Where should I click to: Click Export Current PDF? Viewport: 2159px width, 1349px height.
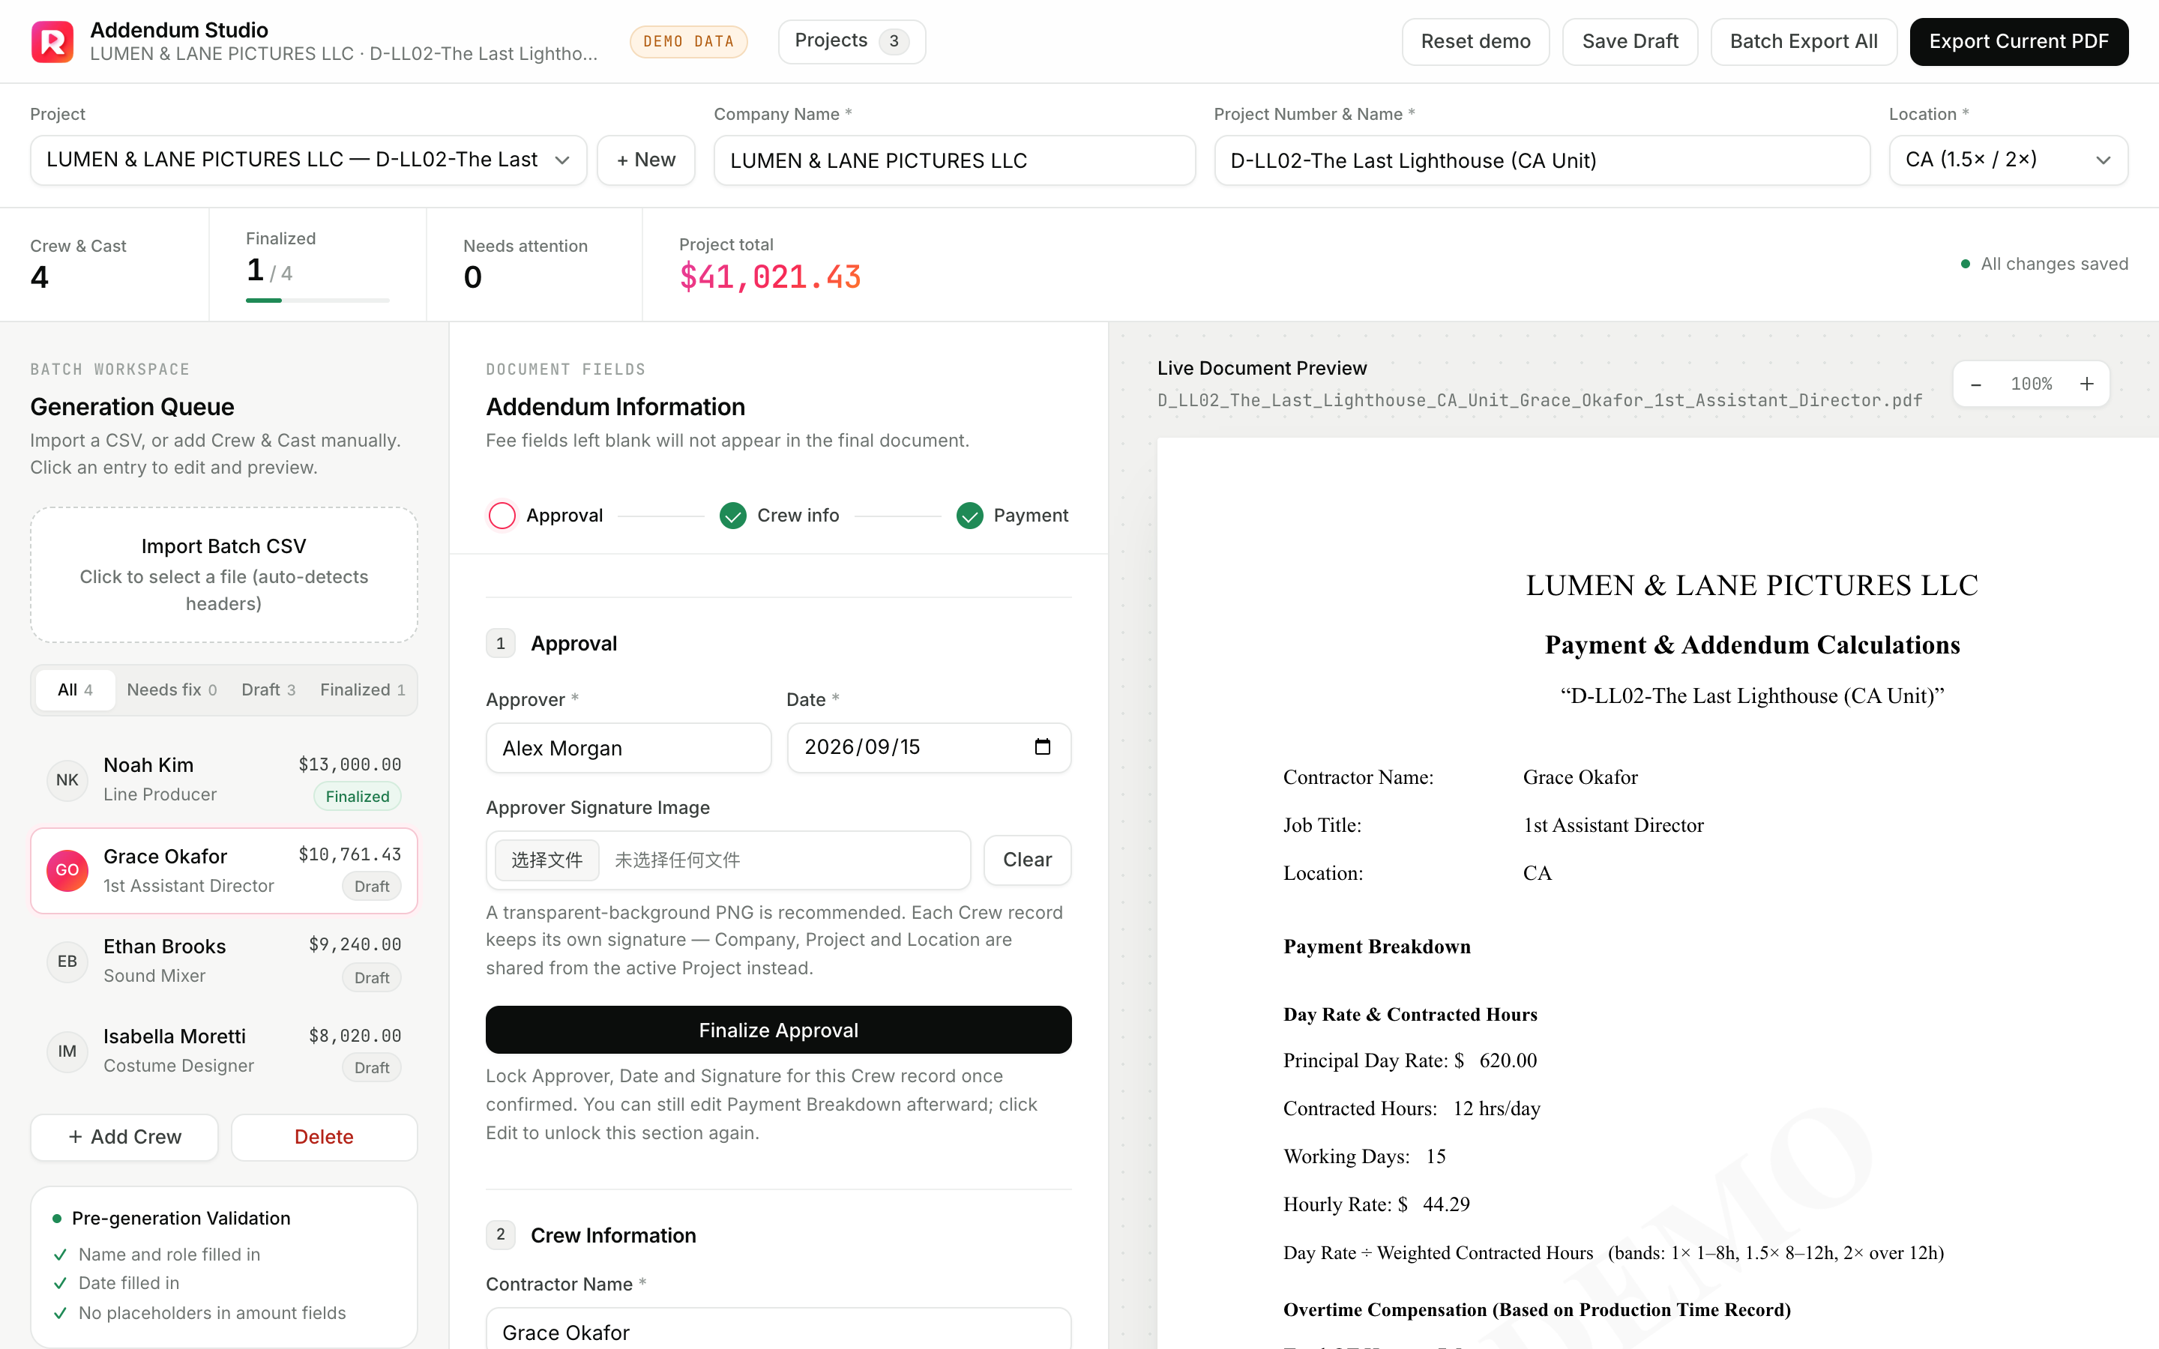[x=2018, y=41]
